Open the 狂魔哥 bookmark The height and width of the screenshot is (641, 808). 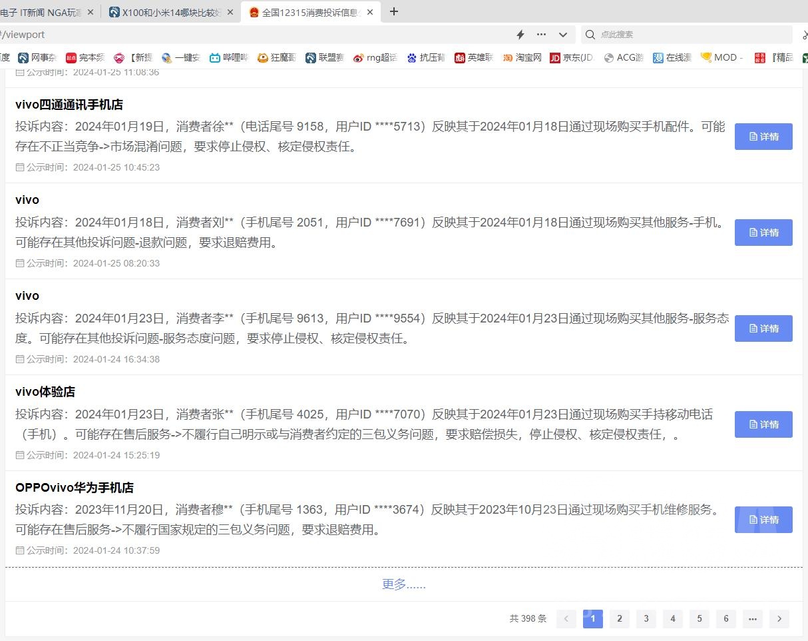pyautogui.click(x=277, y=57)
